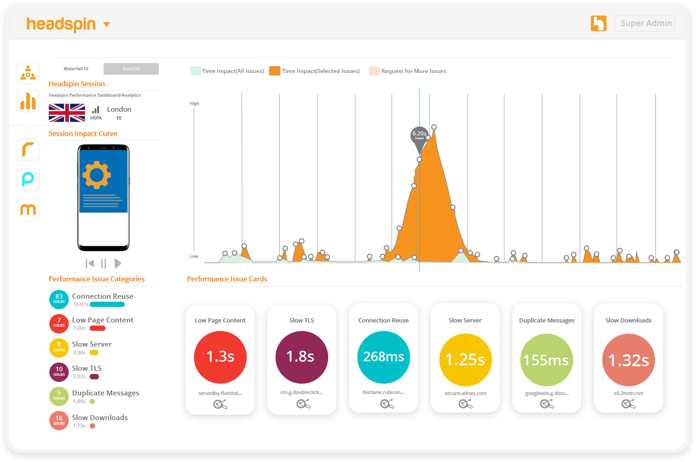Inspect the Low Page Content card magnifier
Image resolution: width=696 pixels, height=462 pixels.
[x=220, y=404]
